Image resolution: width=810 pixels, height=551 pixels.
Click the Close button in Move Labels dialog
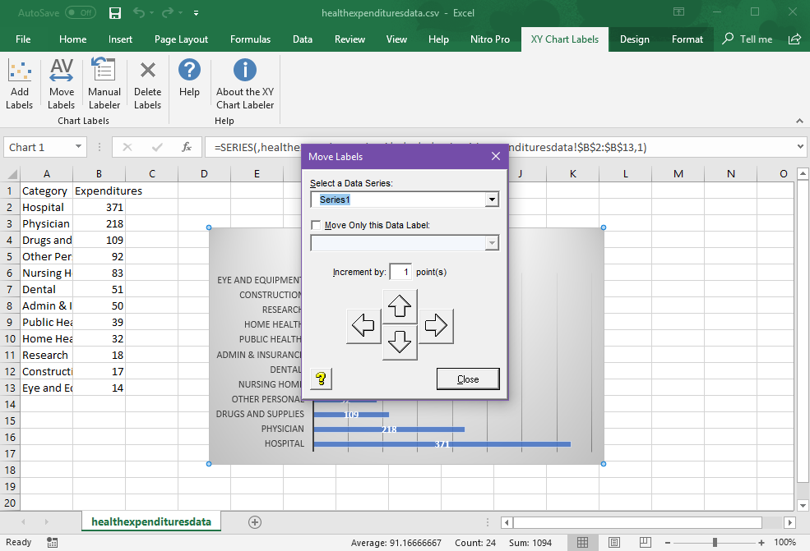(467, 379)
